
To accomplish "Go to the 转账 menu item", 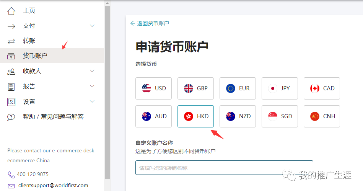I will point(29,41).
